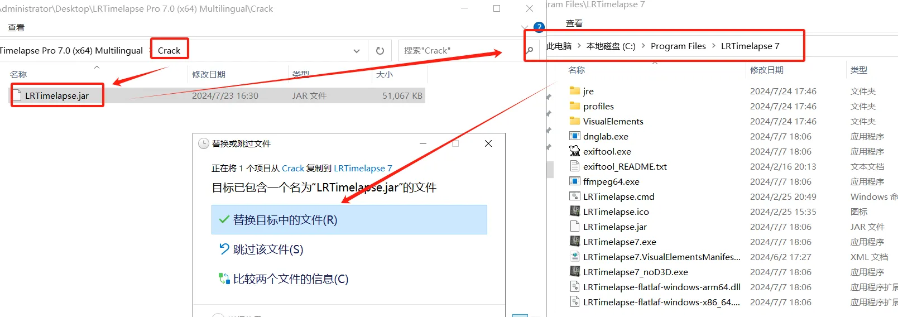898x317 pixels.
Task: Expand the ribbon chevron in Crack window
Action: coord(524,27)
